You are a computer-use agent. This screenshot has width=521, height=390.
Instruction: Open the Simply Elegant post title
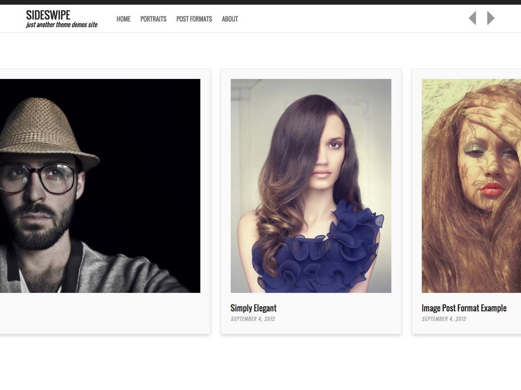tap(254, 308)
